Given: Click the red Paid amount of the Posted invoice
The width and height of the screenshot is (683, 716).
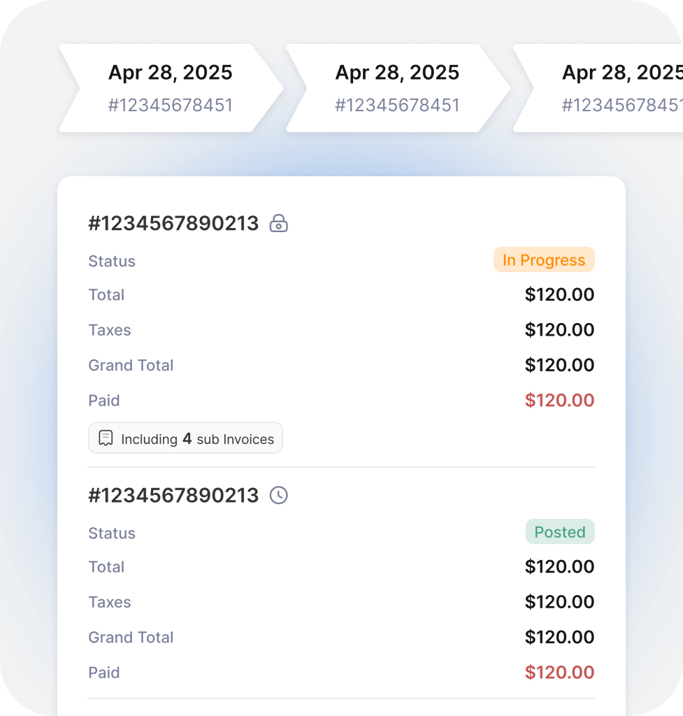Looking at the screenshot, I should pyautogui.click(x=559, y=673).
